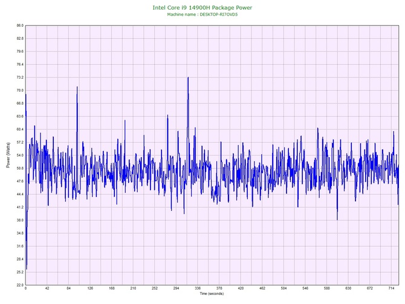The height and width of the screenshot is (304, 405).
Task: Select the 70.0 y-axis value
Action: [20, 91]
